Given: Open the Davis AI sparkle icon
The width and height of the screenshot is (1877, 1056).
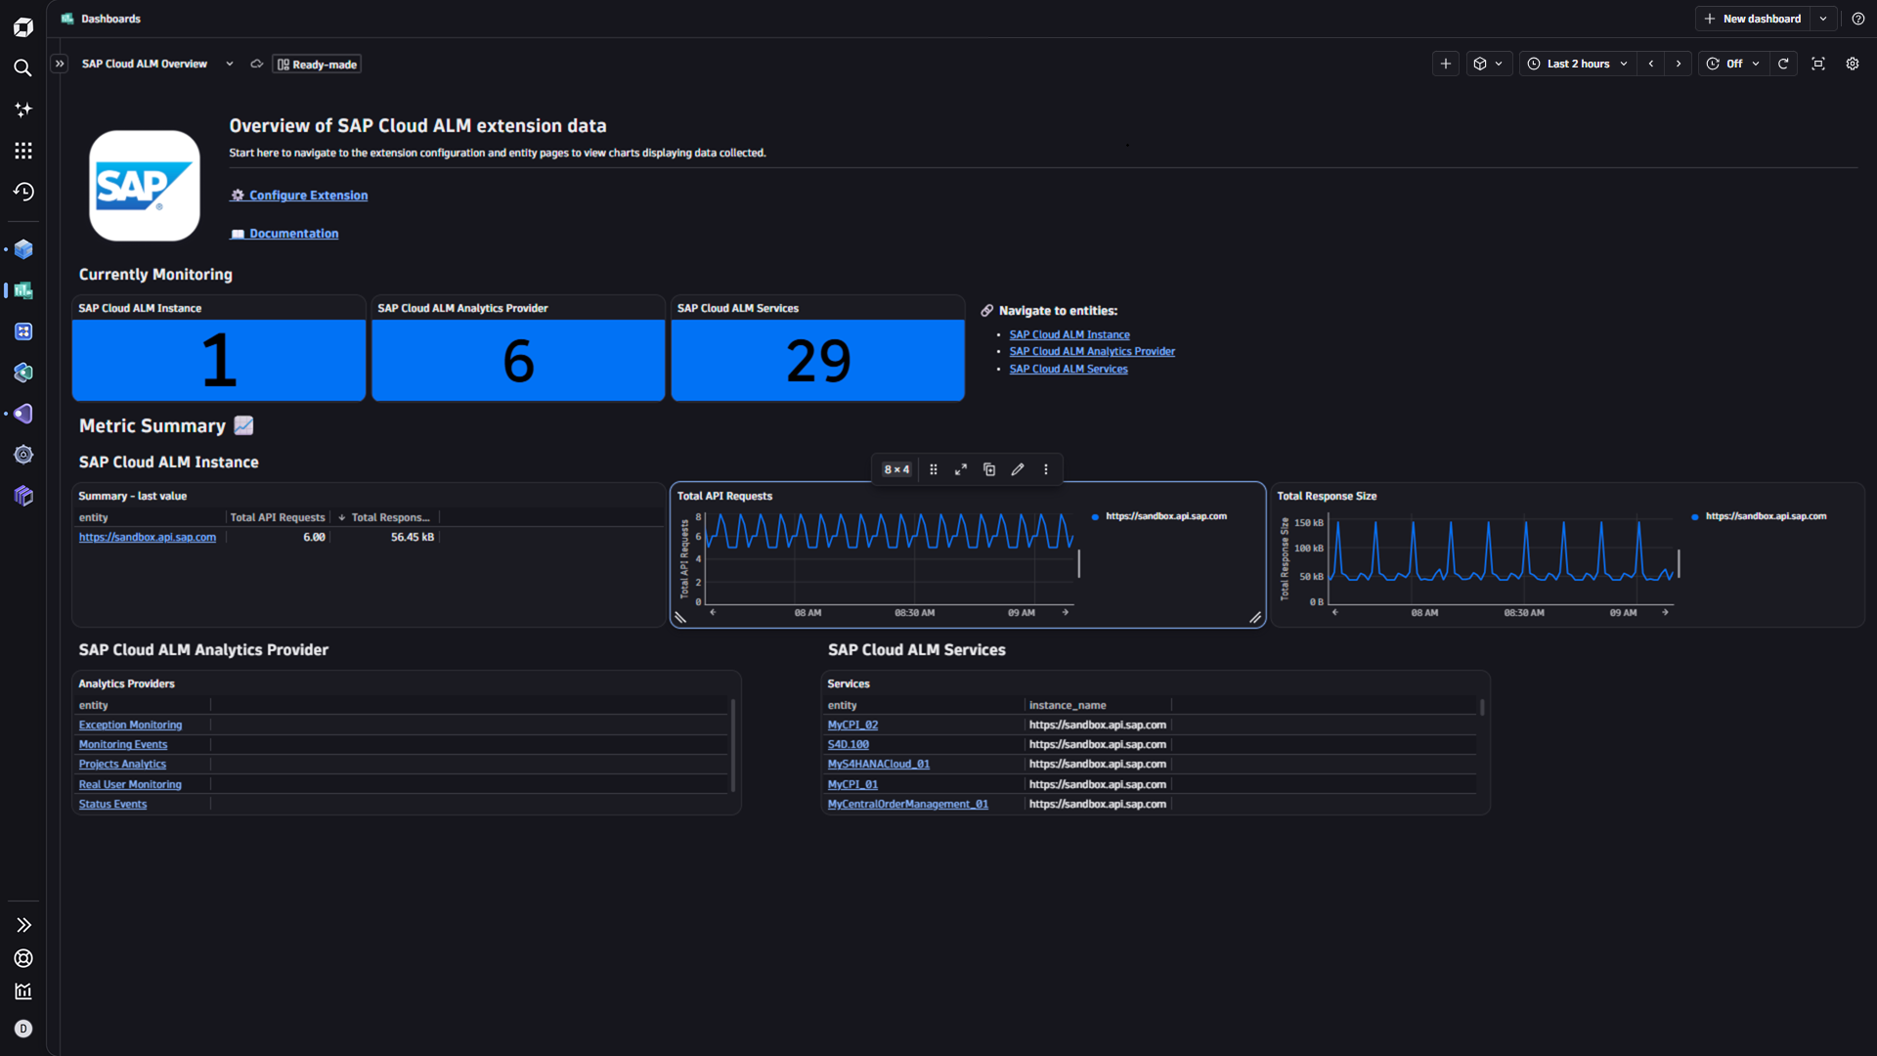Looking at the screenshot, I should point(23,110).
